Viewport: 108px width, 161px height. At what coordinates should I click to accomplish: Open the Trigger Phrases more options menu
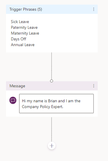point(94,9)
